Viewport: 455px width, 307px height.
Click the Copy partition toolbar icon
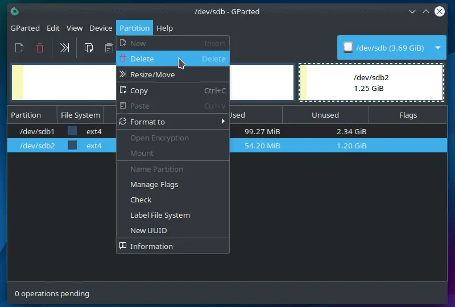coord(89,48)
